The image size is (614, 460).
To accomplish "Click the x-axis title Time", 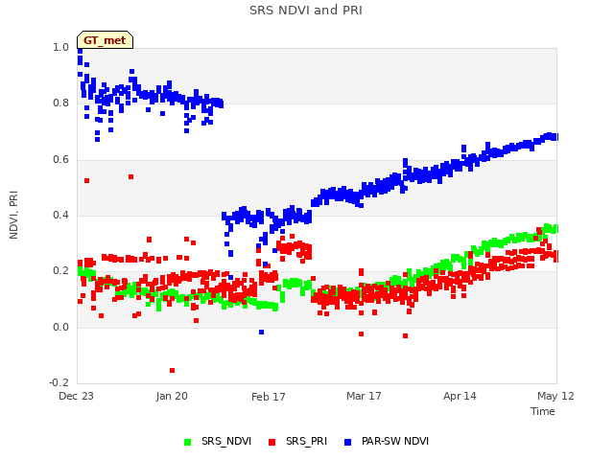I will (543, 411).
